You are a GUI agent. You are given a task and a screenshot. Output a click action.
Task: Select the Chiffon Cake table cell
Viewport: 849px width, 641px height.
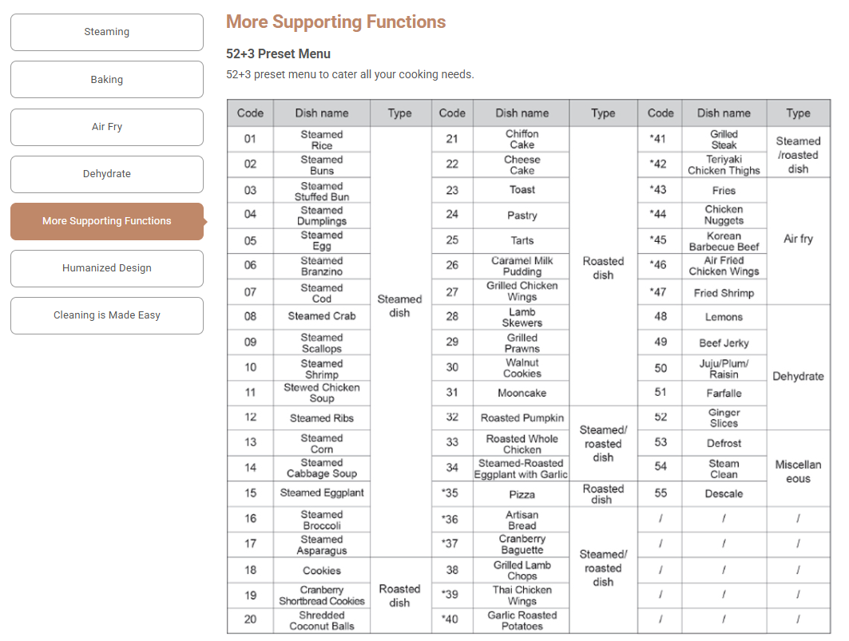[x=522, y=139]
